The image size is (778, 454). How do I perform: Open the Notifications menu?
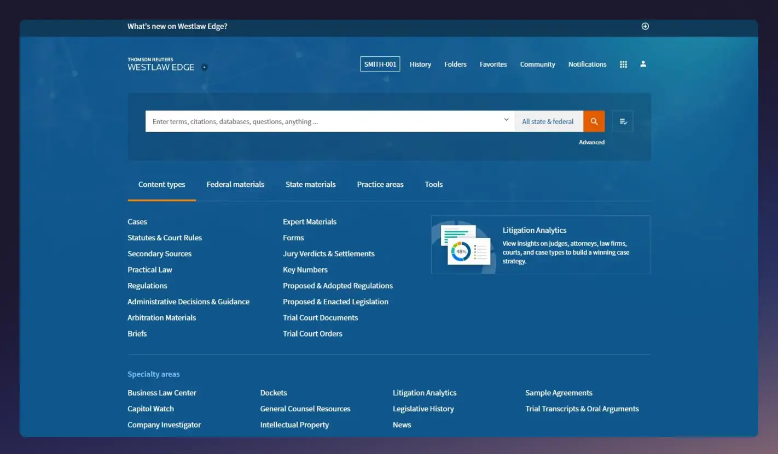587,64
